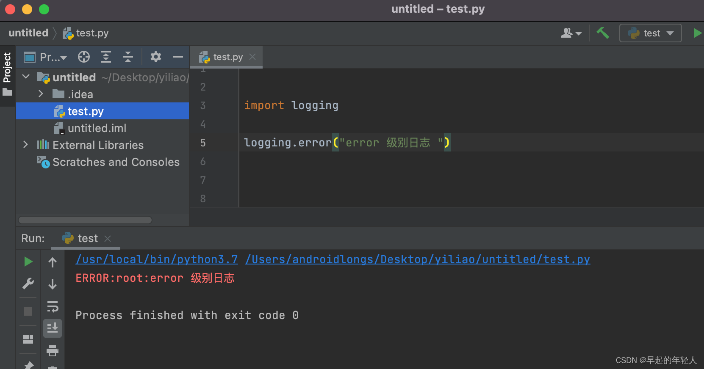Run the test configuration from top toolbar
The width and height of the screenshot is (704, 369).
(x=697, y=33)
